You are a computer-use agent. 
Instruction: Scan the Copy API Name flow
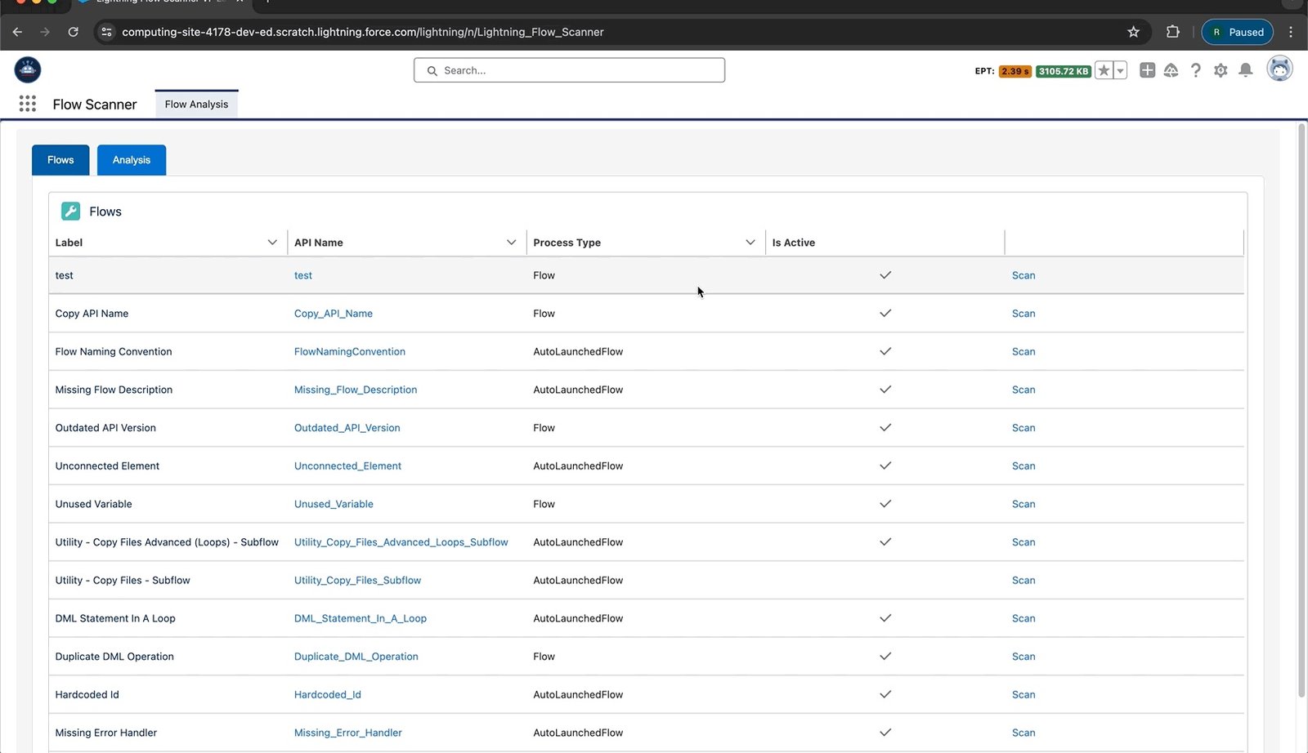(x=1024, y=314)
